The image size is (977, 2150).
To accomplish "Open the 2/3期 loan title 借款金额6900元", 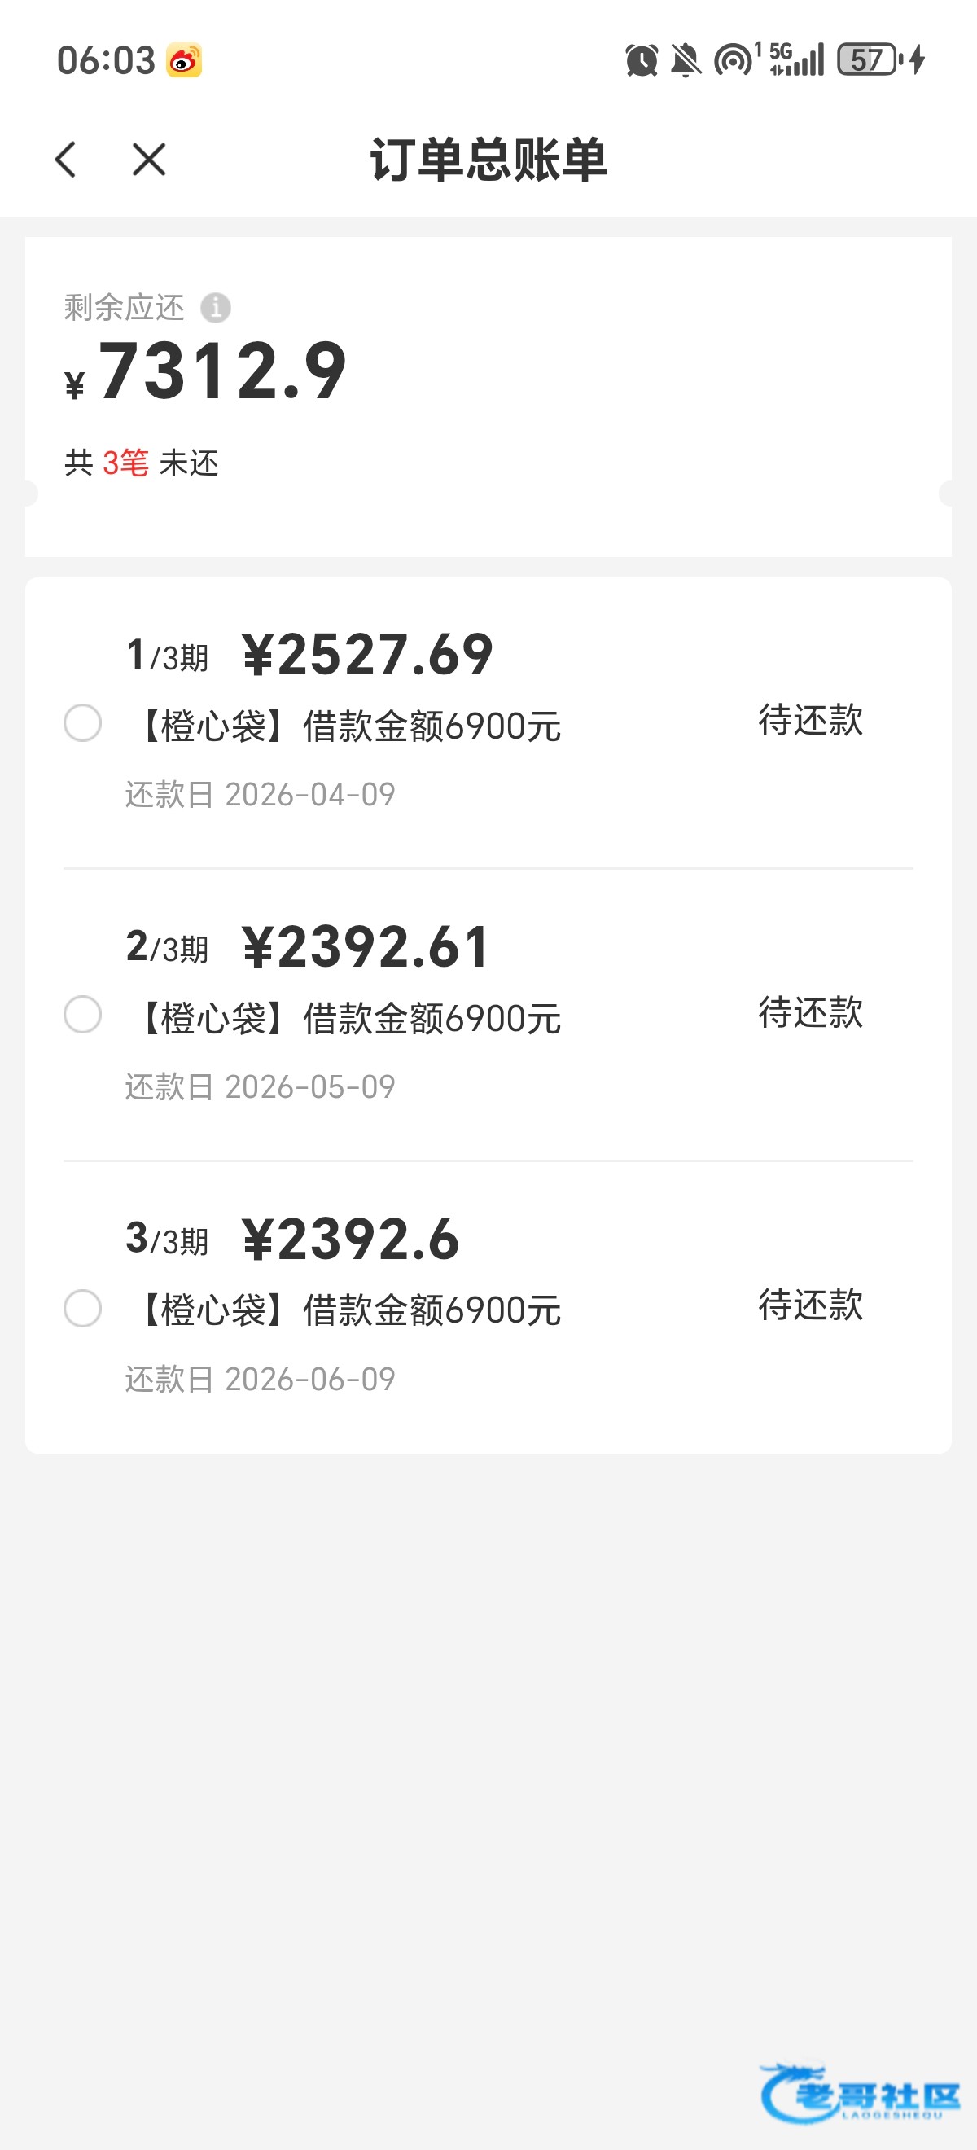I will pos(348,1019).
